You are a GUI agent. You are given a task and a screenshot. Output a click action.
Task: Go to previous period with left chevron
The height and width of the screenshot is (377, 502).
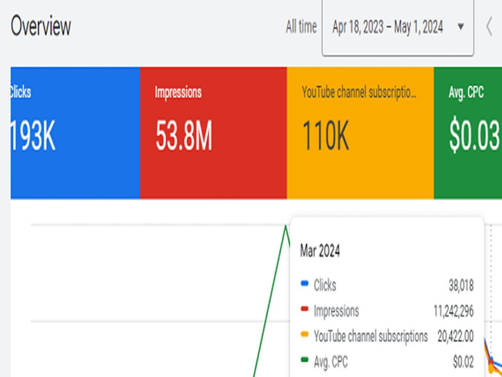(x=489, y=27)
